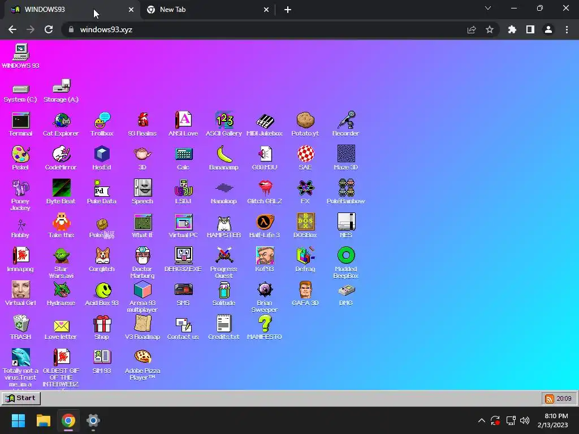
Task: Open DERG32.EXE icon
Action: (183, 260)
